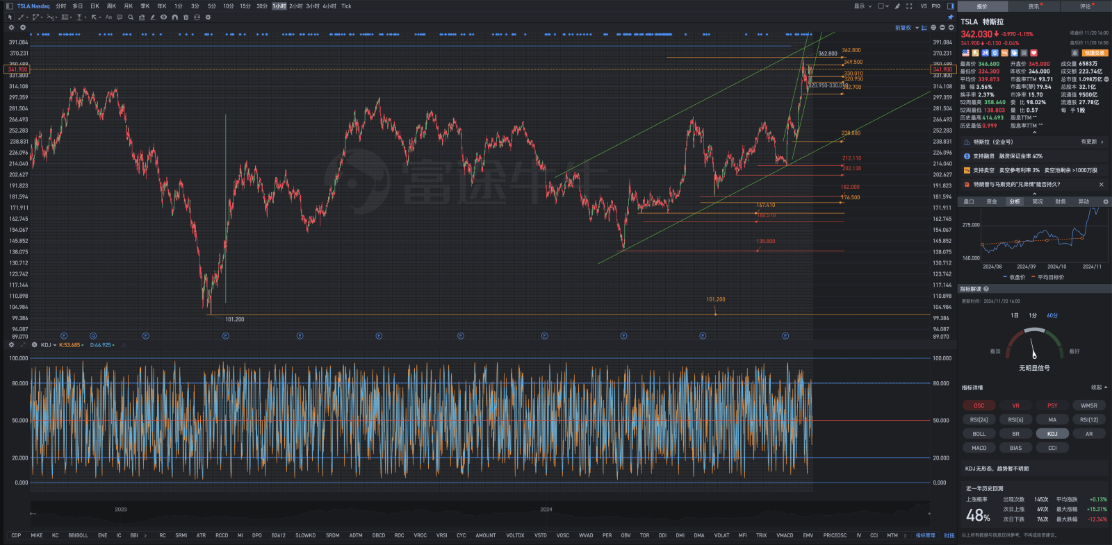The height and width of the screenshot is (545, 1112).
Task: Select the BOLL indicator chip
Action: coord(979,434)
